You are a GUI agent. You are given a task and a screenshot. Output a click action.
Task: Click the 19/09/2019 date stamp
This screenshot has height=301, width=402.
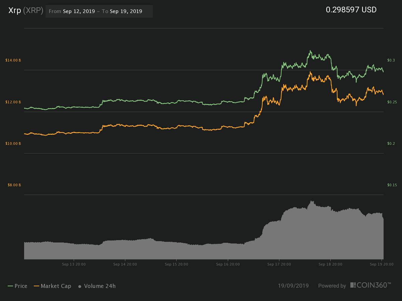coord(293,286)
